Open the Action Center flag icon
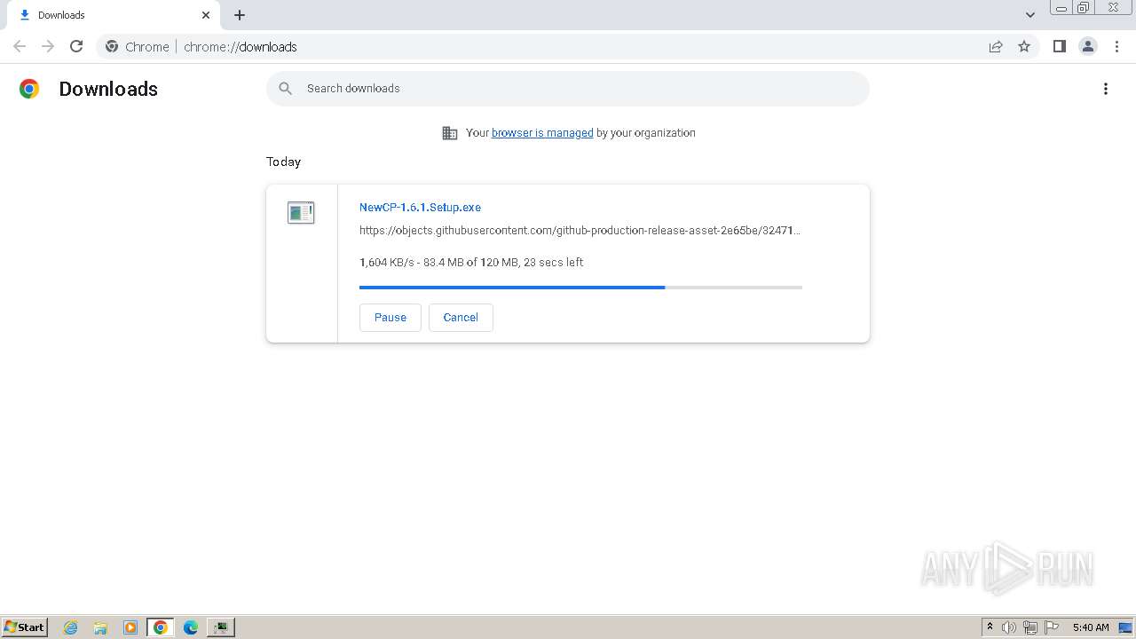The image size is (1136, 639). (1052, 627)
